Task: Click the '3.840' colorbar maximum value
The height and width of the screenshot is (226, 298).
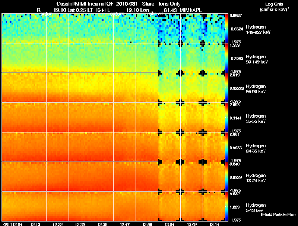Action: [235, 164]
